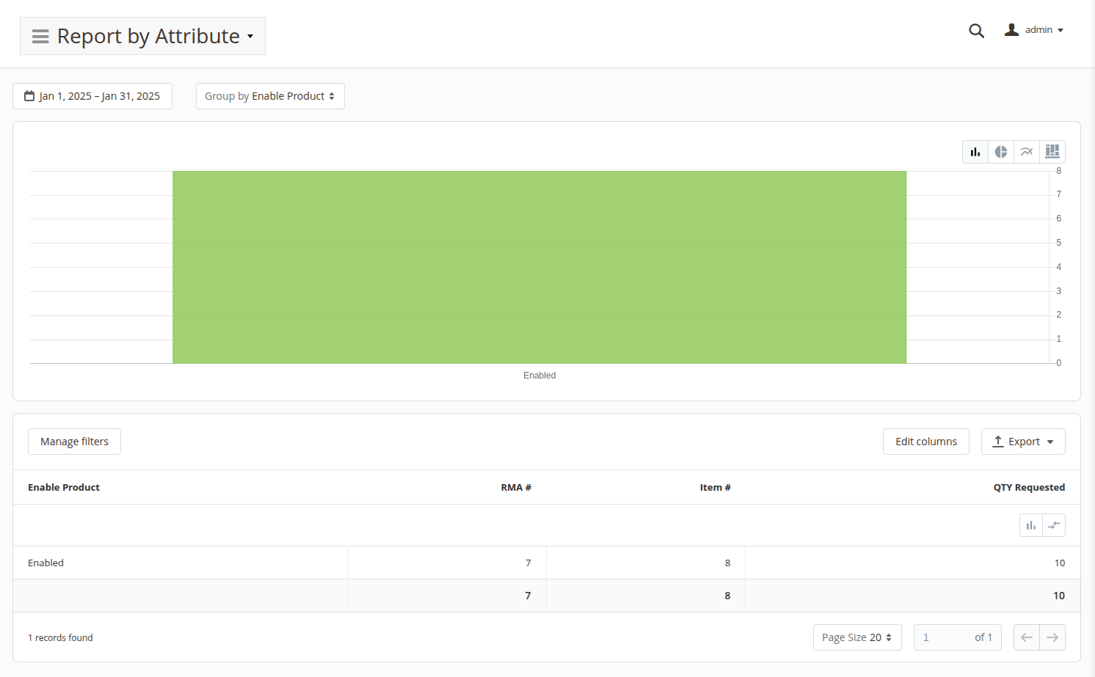Switch to the line chart view
This screenshot has width=1095, height=677.
pyautogui.click(x=1026, y=152)
